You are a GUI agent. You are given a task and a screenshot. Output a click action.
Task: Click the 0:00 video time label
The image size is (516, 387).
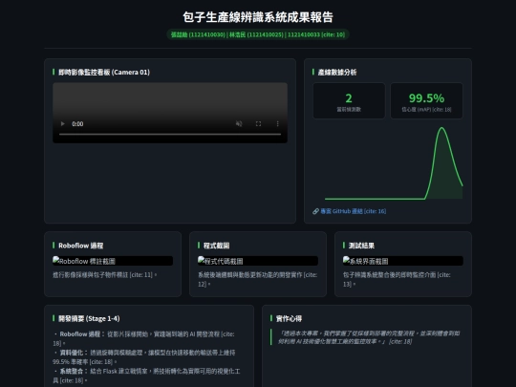pos(77,123)
